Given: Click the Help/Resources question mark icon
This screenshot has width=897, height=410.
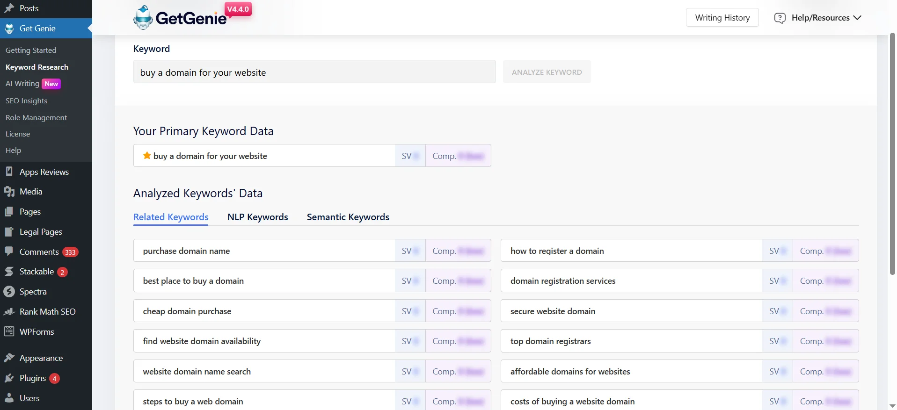Looking at the screenshot, I should 780,18.
